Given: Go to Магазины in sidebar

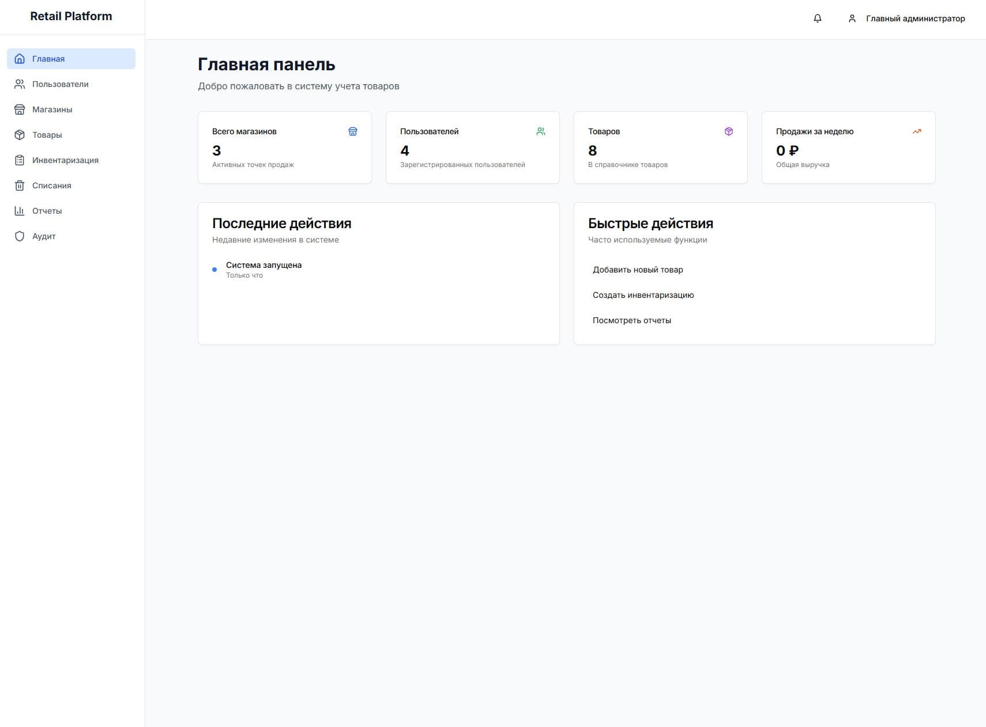Looking at the screenshot, I should coord(52,109).
